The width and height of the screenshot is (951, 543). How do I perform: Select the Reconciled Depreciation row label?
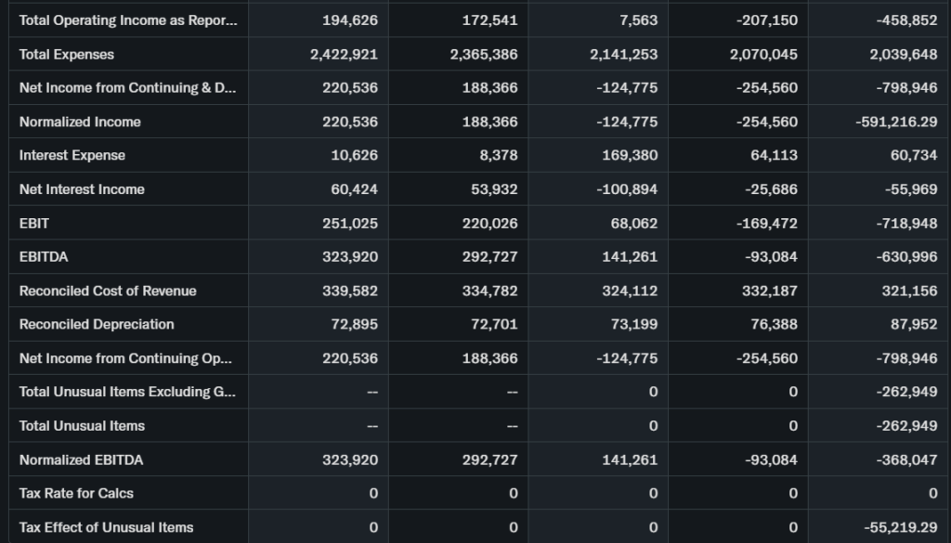point(97,324)
